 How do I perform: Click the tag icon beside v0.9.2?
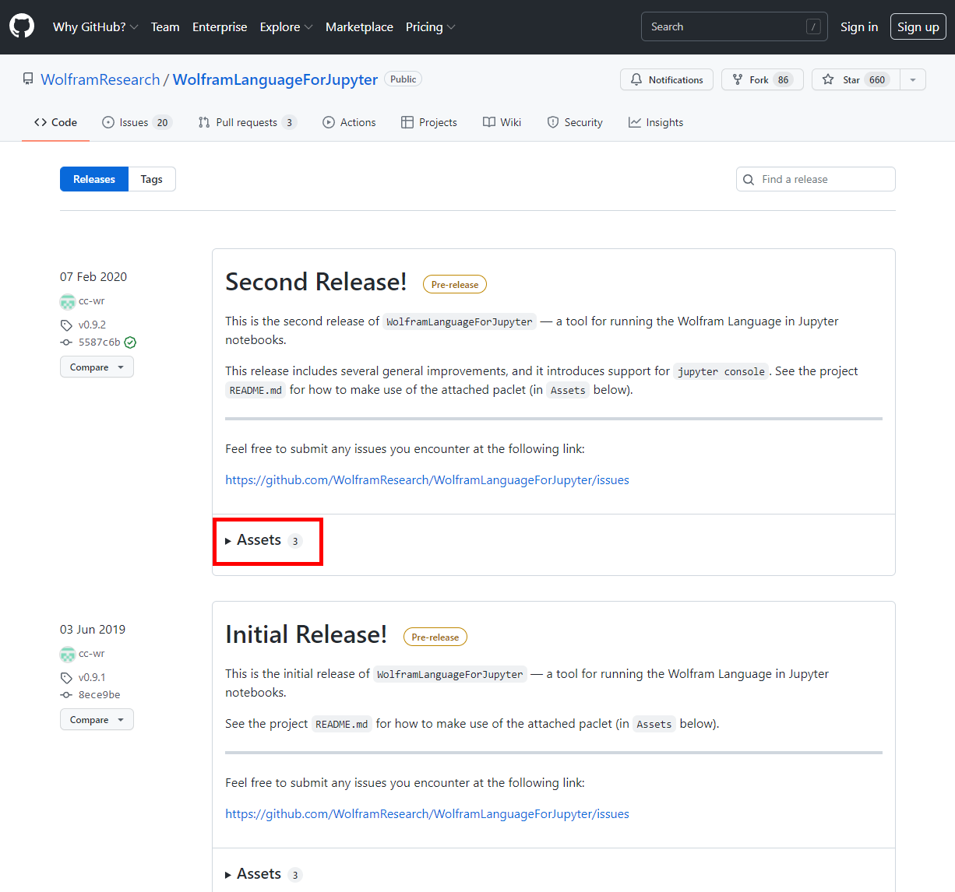(x=66, y=325)
